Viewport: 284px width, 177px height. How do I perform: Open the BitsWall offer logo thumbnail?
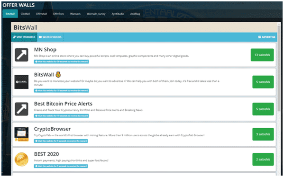(x=21, y=82)
